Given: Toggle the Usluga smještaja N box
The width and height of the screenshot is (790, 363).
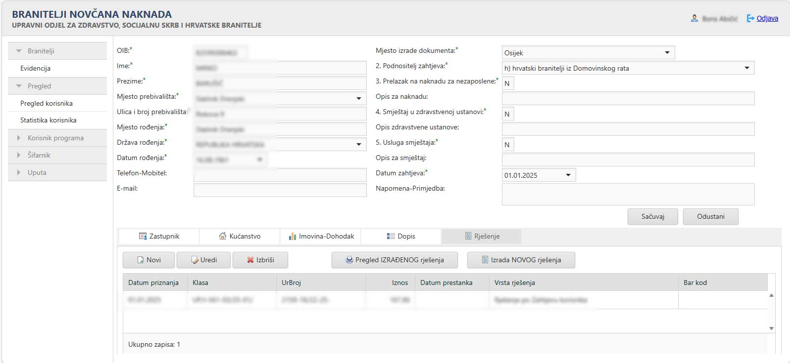Looking at the screenshot, I should point(507,145).
